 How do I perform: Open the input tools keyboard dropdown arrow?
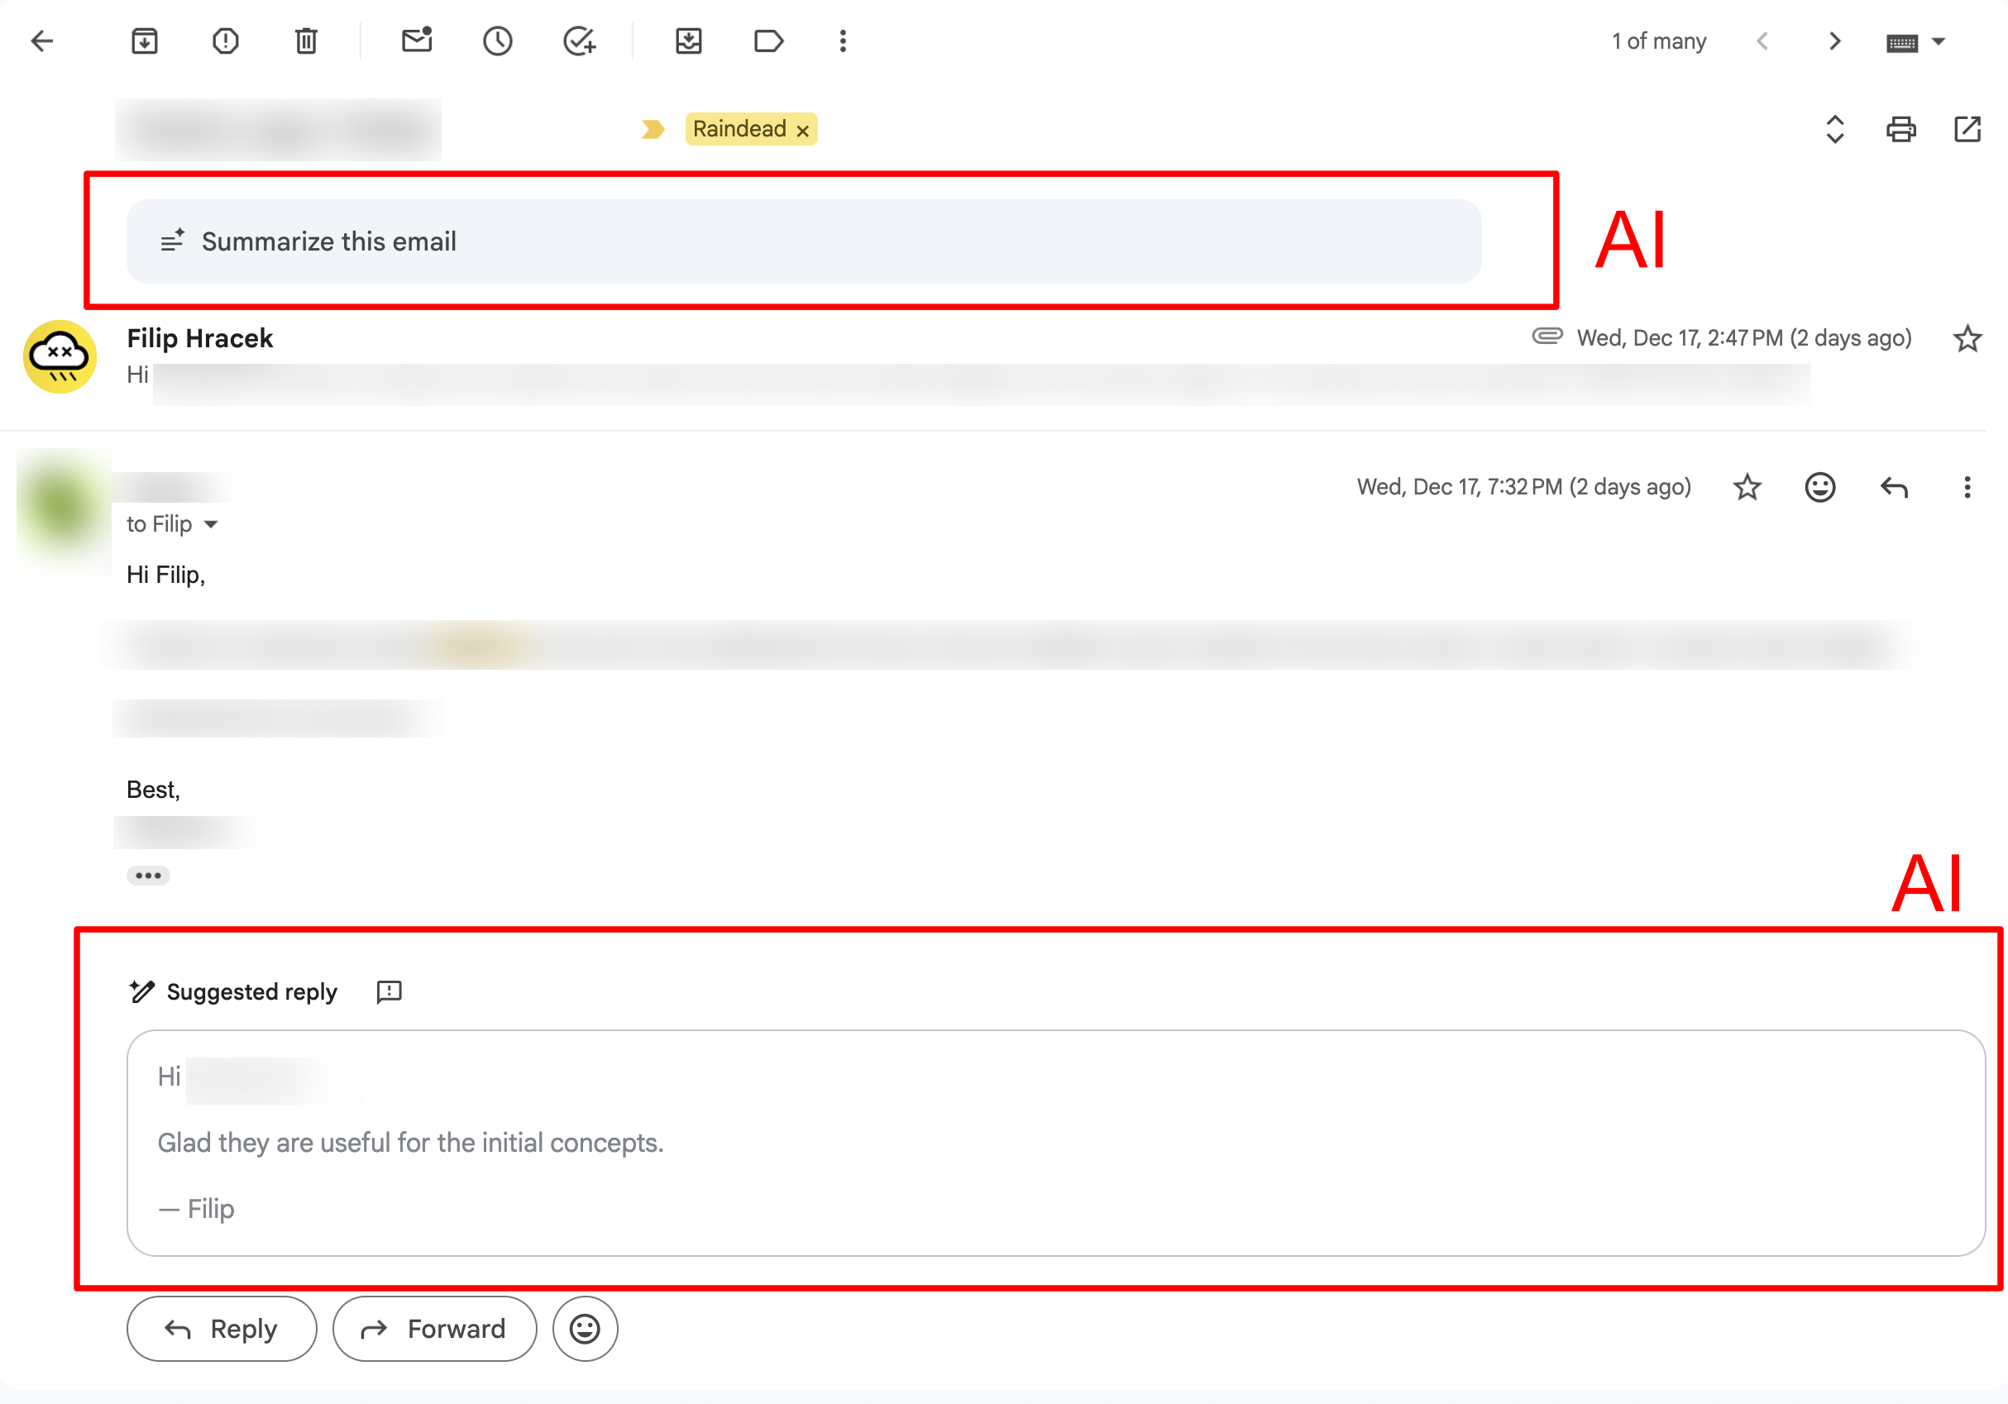[x=1938, y=41]
